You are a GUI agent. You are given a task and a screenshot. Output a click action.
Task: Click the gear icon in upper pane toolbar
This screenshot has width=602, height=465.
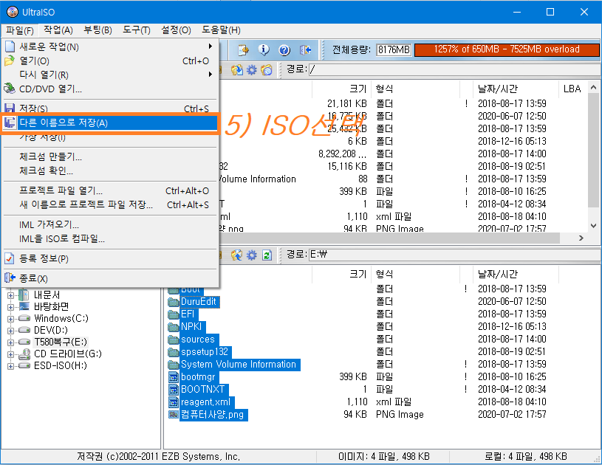(x=251, y=70)
